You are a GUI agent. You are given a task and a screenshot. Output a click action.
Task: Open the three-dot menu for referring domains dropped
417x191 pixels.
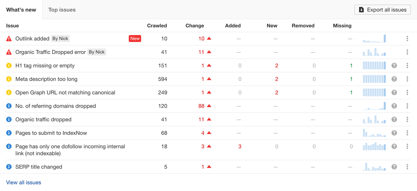click(407, 106)
